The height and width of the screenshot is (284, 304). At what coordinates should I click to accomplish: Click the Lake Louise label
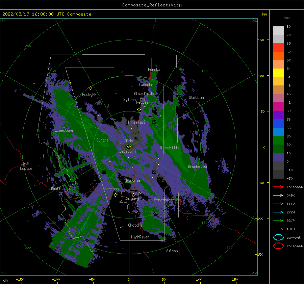coord(26,166)
